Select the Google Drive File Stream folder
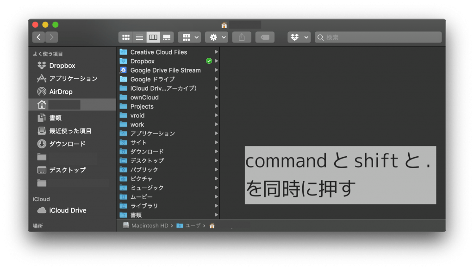The image size is (474, 269). click(164, 70)
